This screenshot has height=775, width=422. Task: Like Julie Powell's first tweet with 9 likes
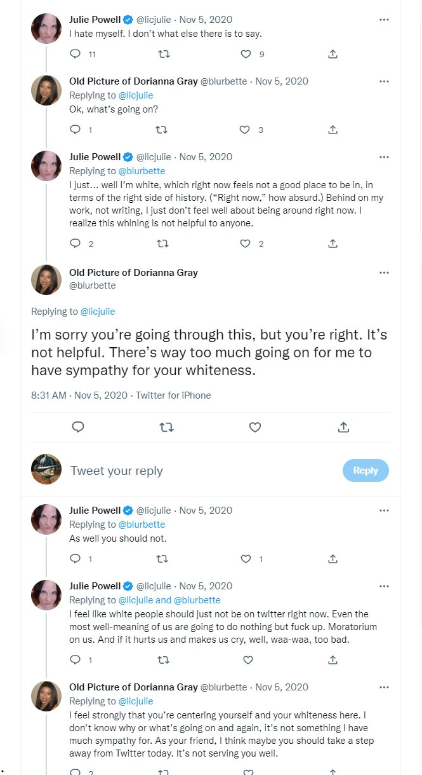tap(246, 55)
